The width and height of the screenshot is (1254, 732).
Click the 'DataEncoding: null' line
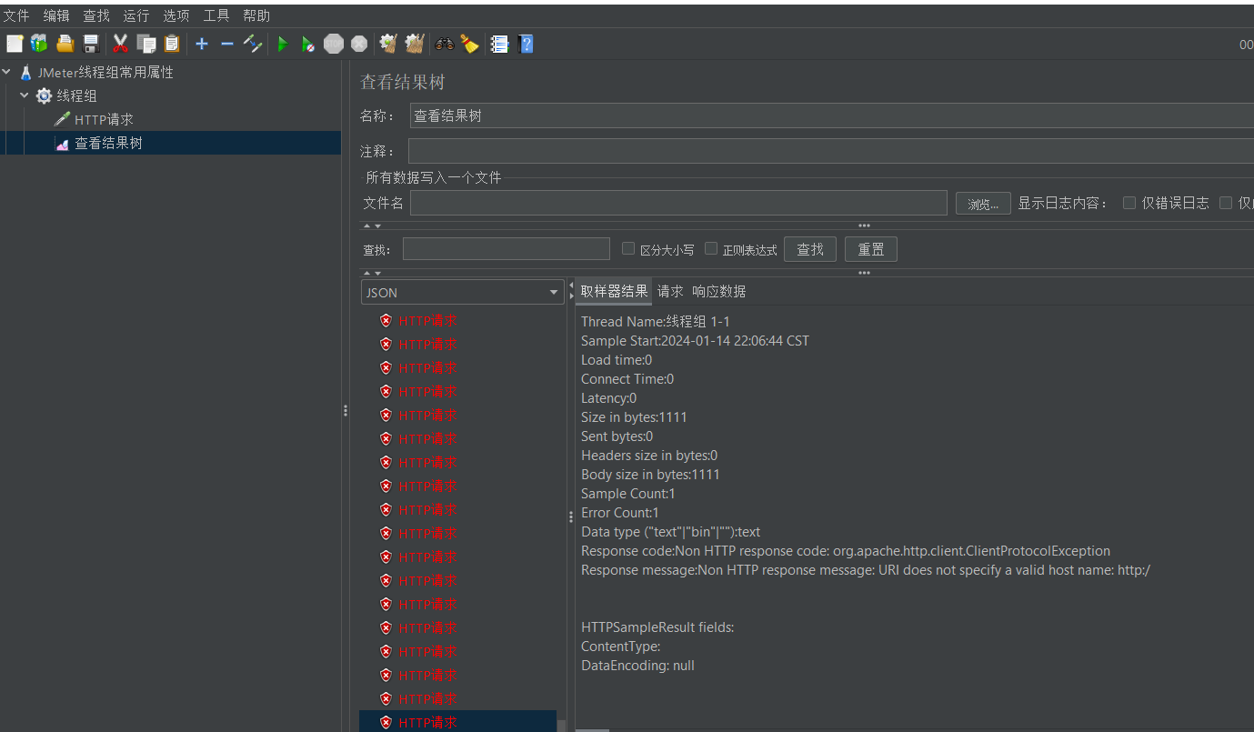pyautogui.click(x=637, y=666)
